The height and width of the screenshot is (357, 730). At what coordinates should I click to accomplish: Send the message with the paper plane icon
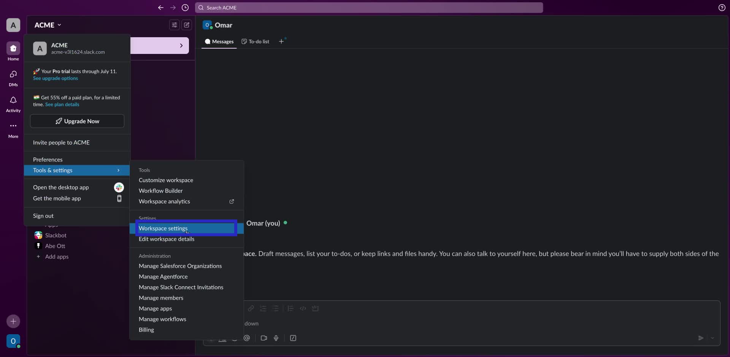point(700,338)
